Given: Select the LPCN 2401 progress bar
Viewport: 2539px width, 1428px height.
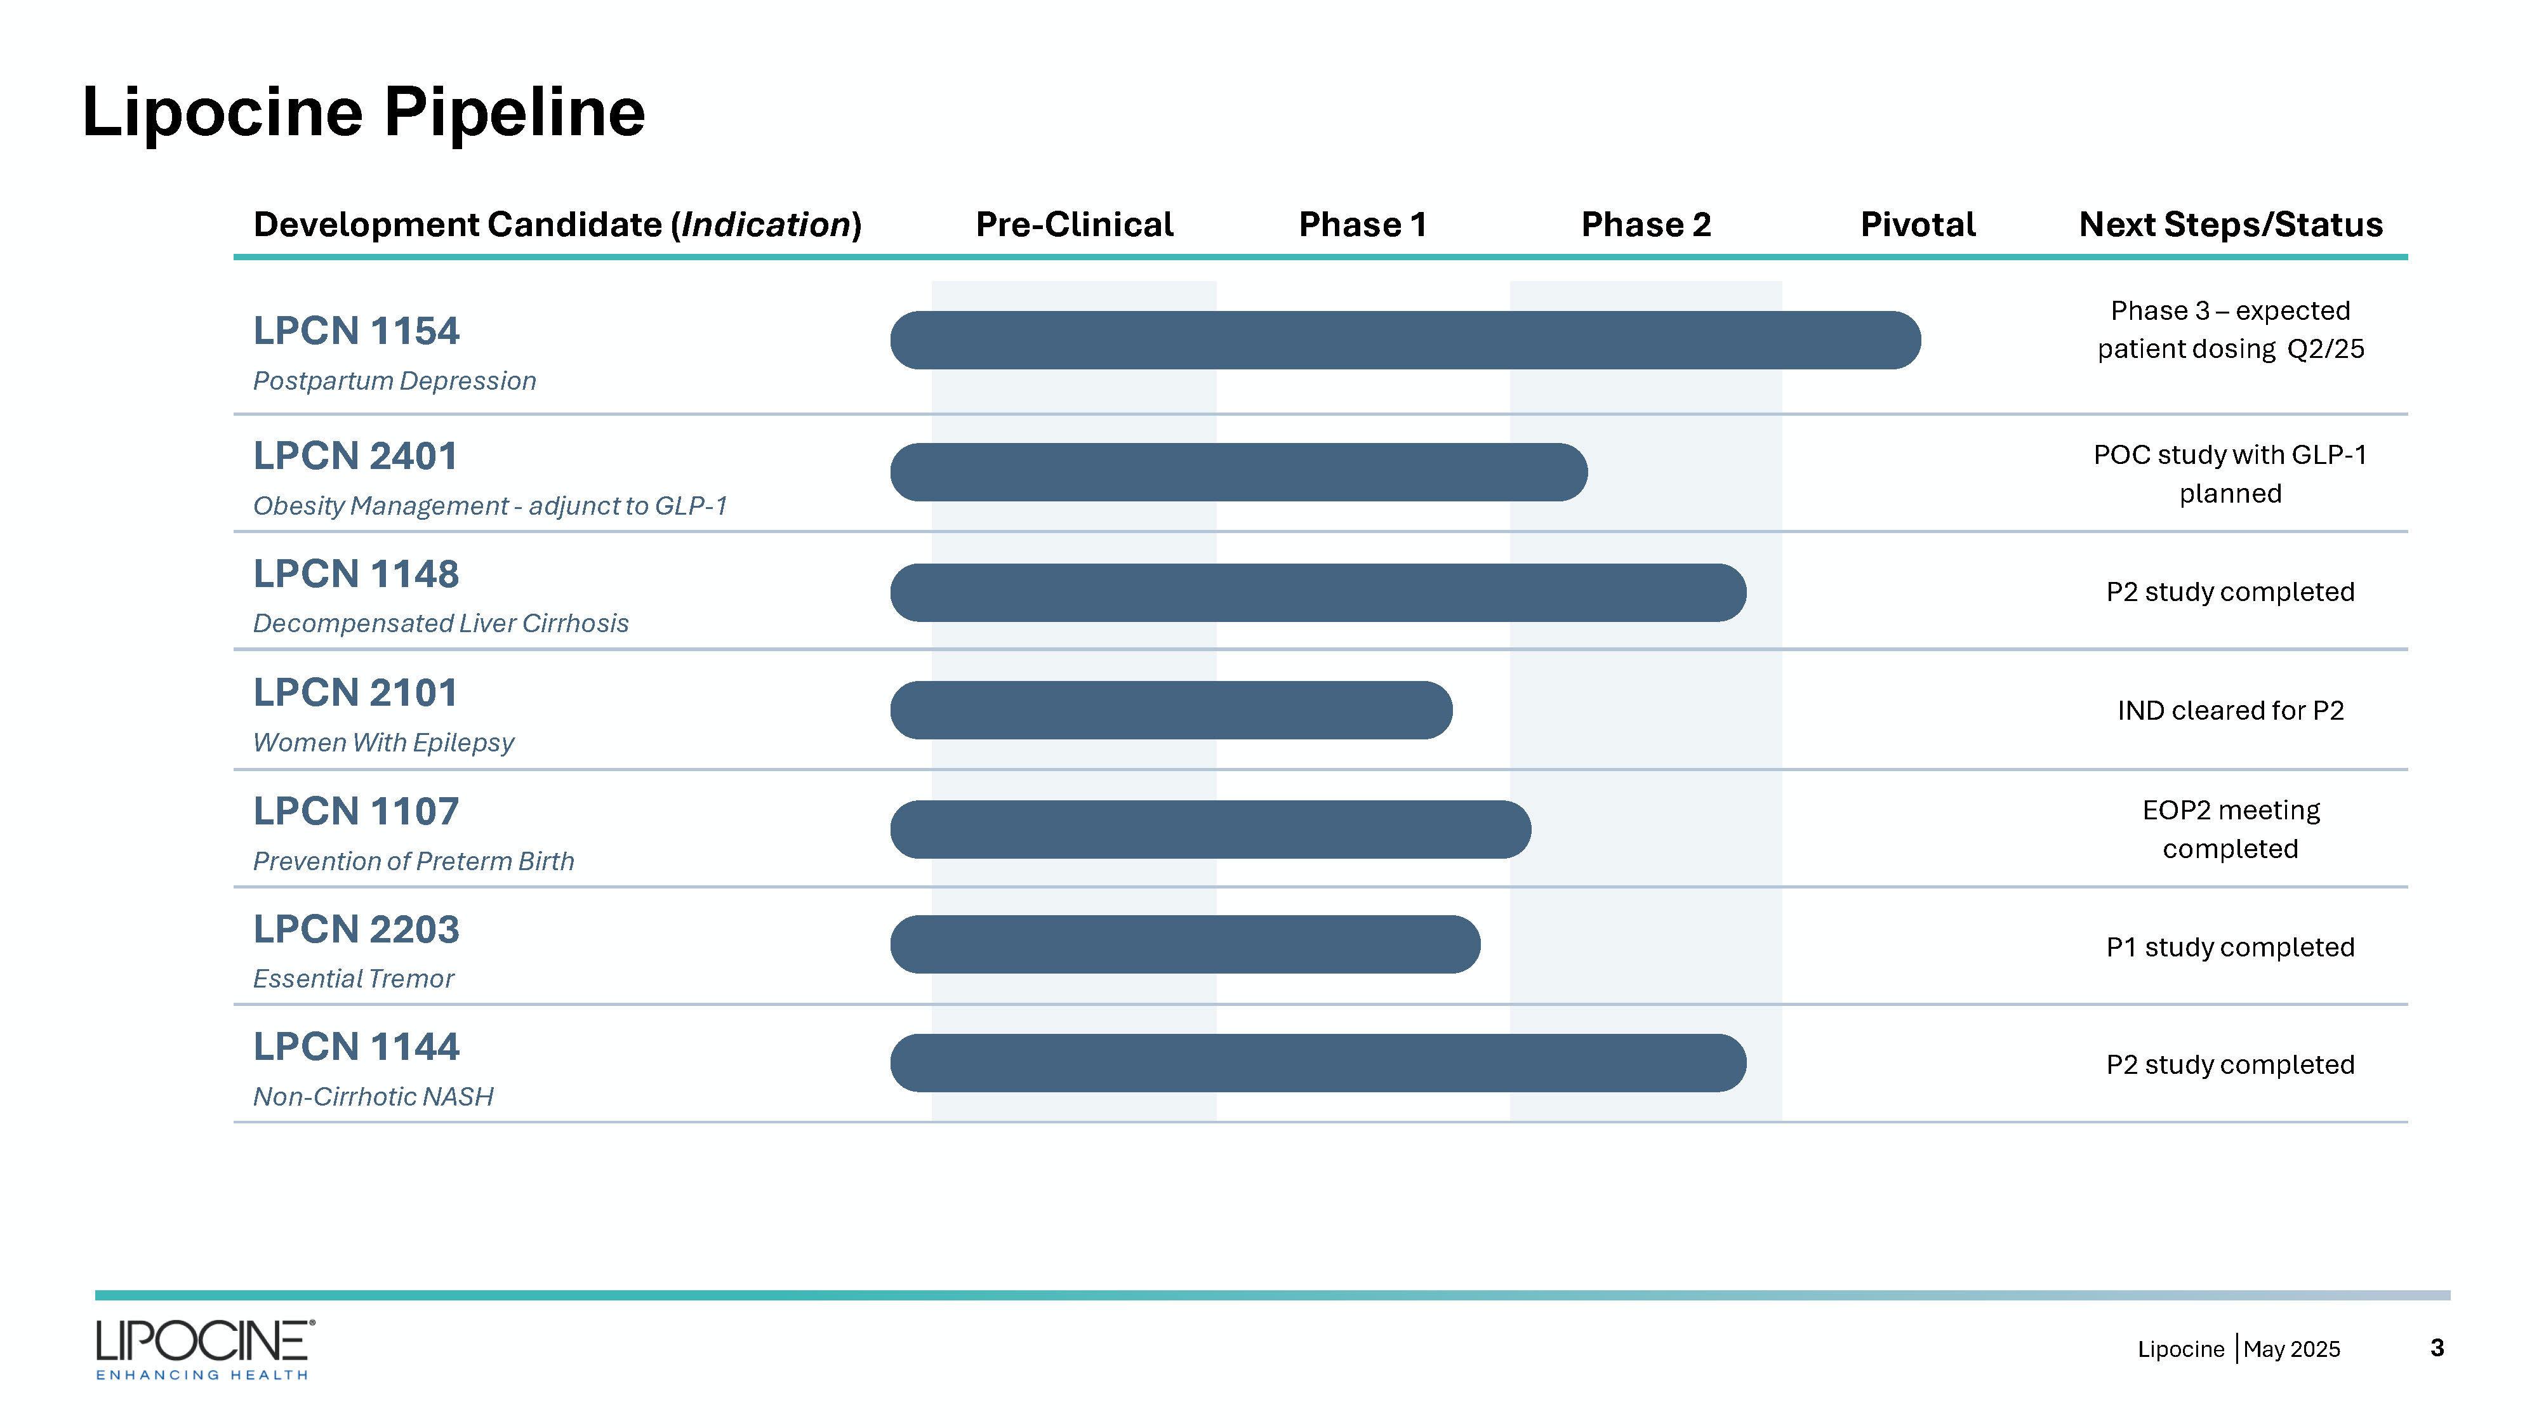Looking at the screenshot, I should (1238, 472).
